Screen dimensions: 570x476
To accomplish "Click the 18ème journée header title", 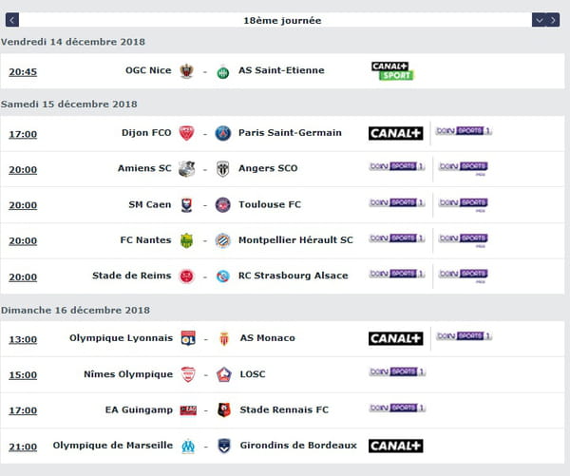I will point(282,20).
